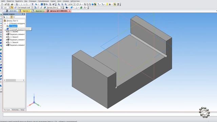The width and height of the screenshot is (217, 122).
Task: Open the Сервис menu
Action: [53, 1]
